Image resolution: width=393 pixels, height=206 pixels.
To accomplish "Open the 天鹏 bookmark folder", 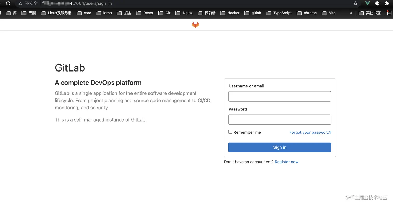I will [29, 13].
